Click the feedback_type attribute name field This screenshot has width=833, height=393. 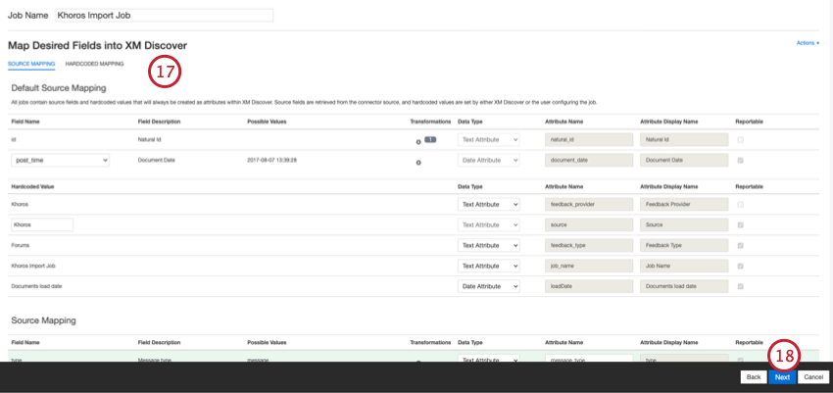[x=589, y=245]
